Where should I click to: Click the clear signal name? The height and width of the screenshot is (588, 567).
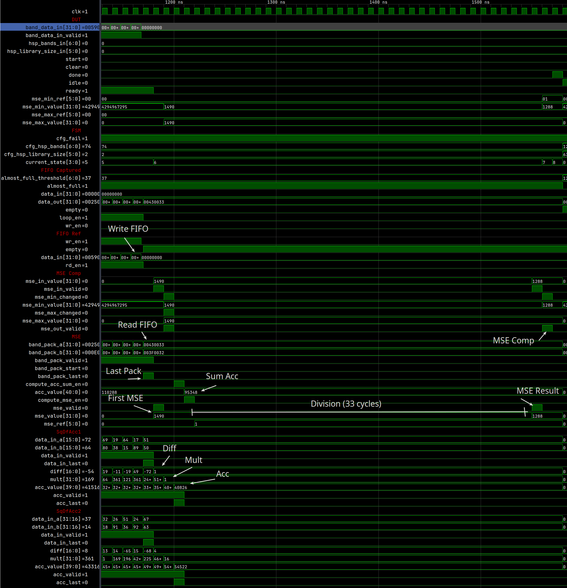pyautogui.click(x=77, y=67)
